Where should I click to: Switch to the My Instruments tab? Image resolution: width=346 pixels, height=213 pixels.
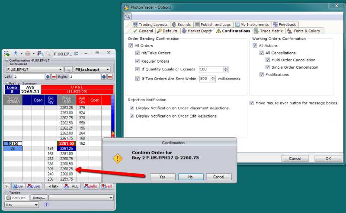pyautogui.click(x=252, y=25)
